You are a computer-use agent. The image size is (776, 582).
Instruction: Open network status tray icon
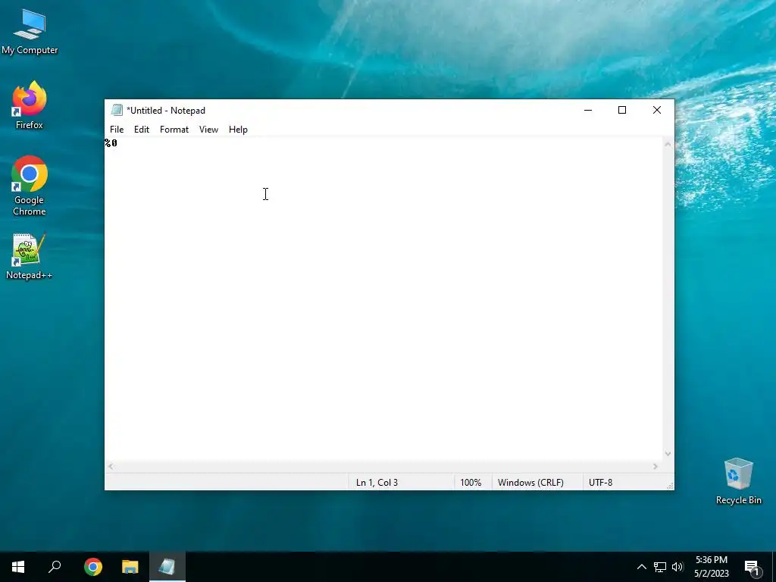tap(660, 567)
